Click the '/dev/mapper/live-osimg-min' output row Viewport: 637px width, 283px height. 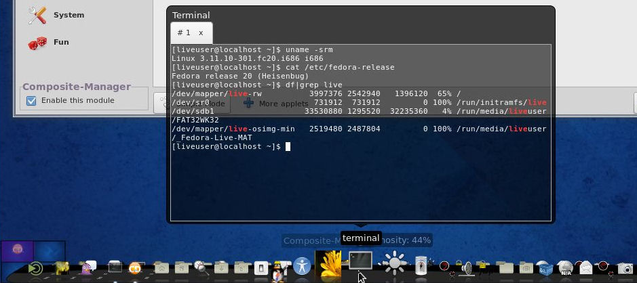359,129
